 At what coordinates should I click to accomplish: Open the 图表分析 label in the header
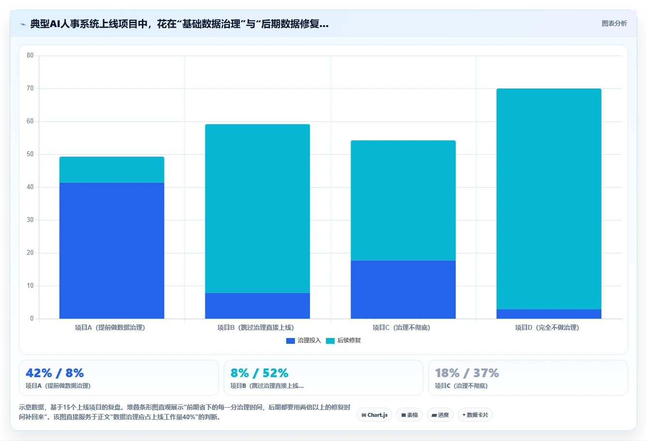click(614, 23)
